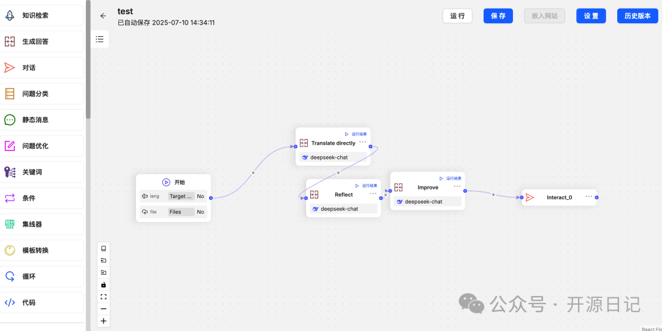The width and height of the screenshot is (662, 331).
Task: Click deepseek-chat in Translate directly node
Action: 333,158
